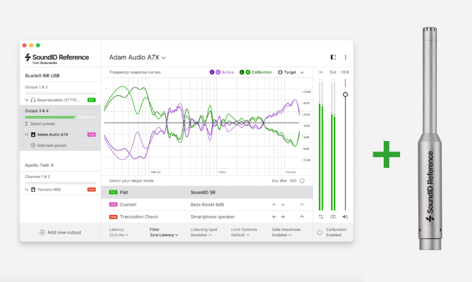Image resolution: width=472 pixels, height=282 pixels.
Task: Toggle the Target curve circle
Action: [x=280, y=72]
